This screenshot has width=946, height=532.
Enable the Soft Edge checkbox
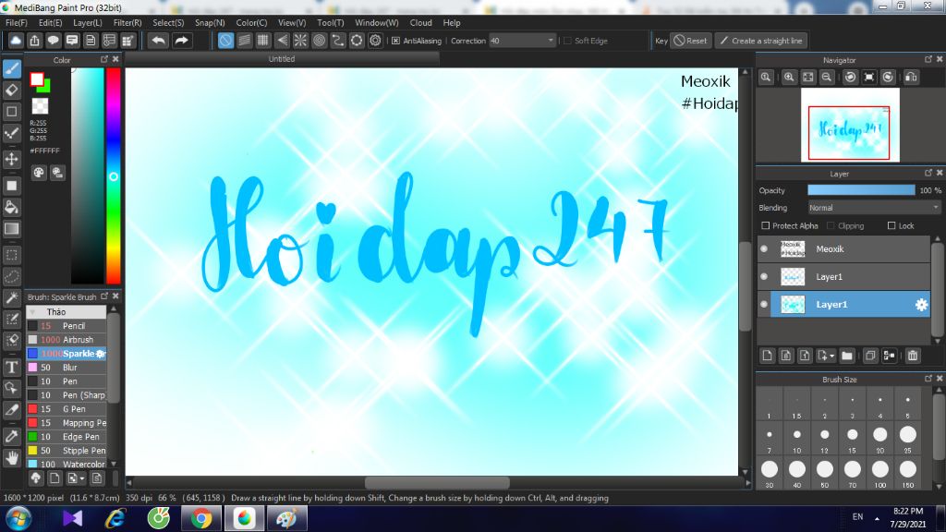(x=567, y=41)
